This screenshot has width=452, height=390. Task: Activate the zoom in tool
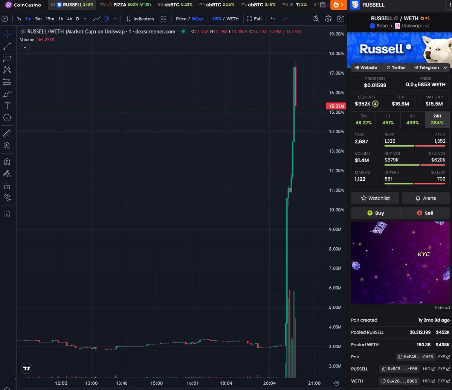pyautogui.click(x=7, y=146)
